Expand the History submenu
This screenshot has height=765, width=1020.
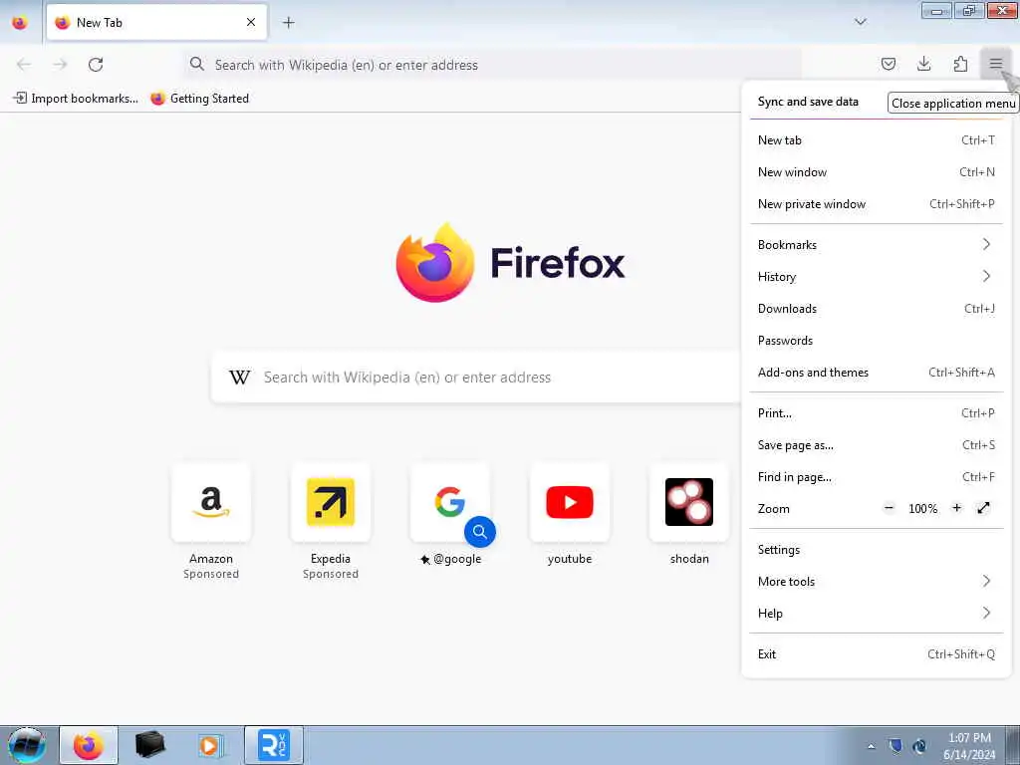(x=877, y=277)
